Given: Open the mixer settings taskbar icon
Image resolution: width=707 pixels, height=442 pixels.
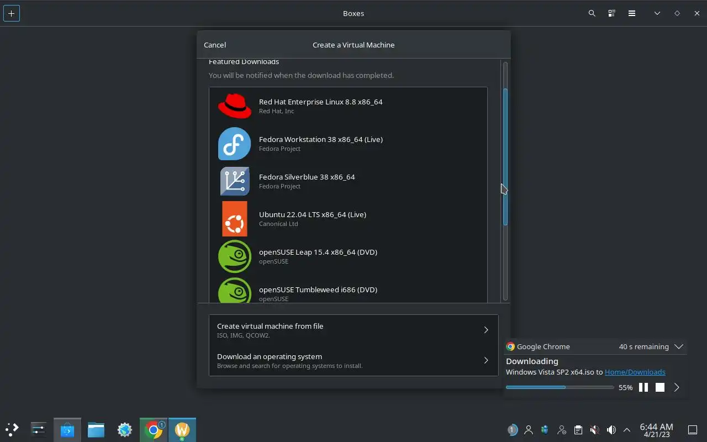Looking at the screenshot, I should (x=39, y=429).
